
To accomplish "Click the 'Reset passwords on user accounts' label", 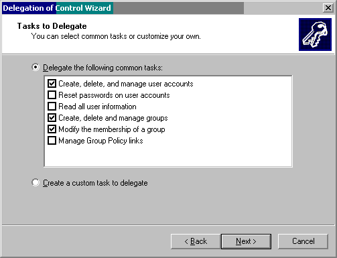I will 114,95.
